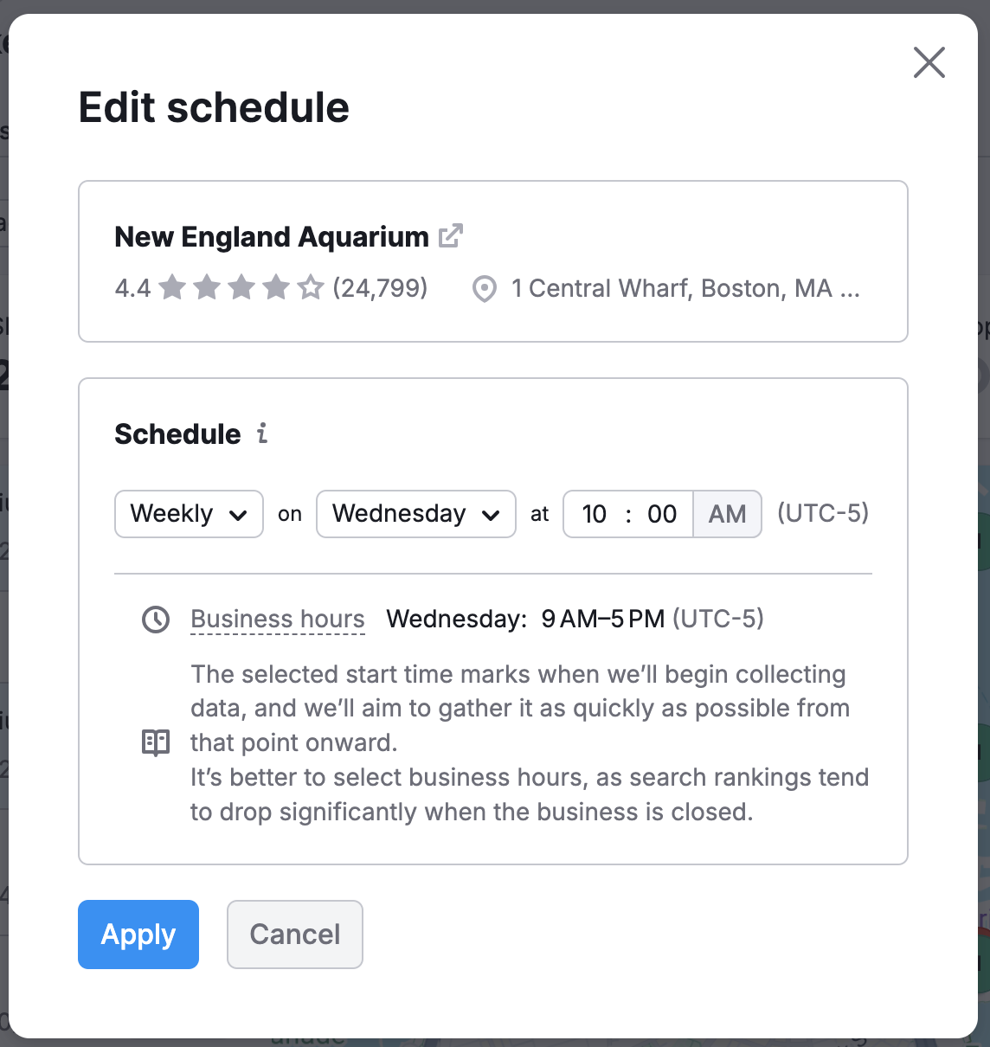This screenshot has width=990, height=1047.
Task: Click the first filled rating star
Action: pos(172,287)
